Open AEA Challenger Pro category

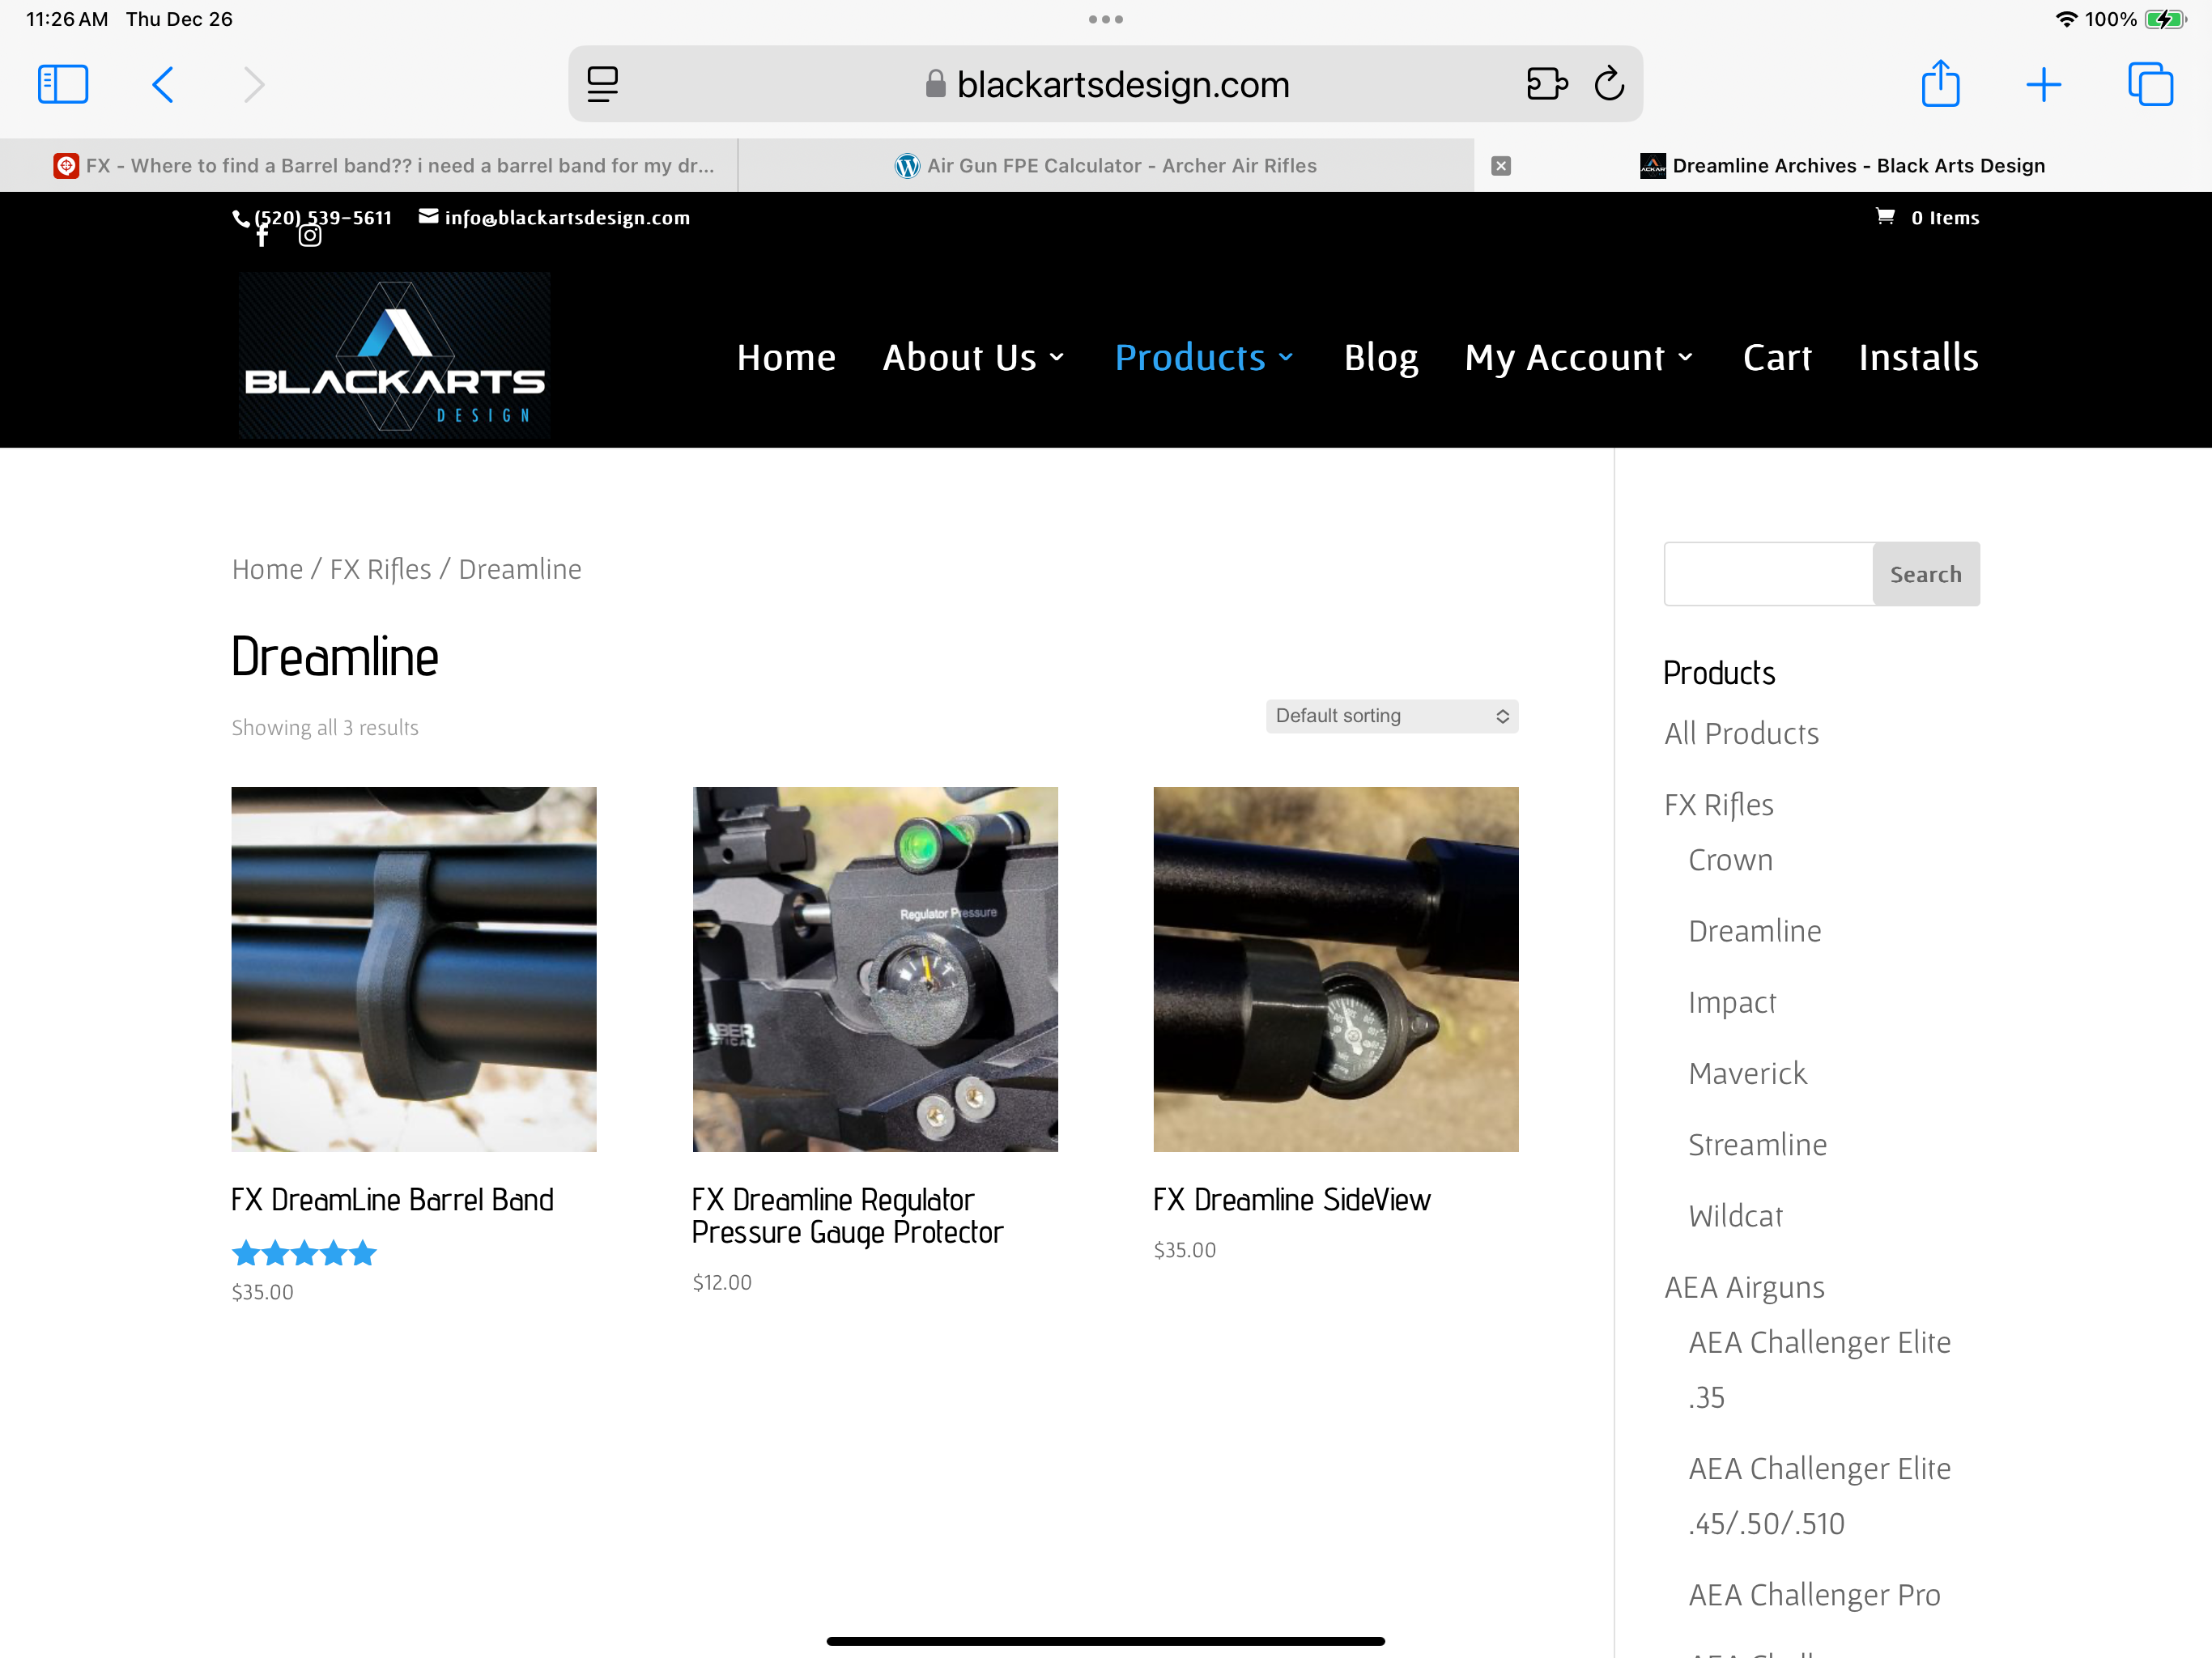tap(1814, 1595)
